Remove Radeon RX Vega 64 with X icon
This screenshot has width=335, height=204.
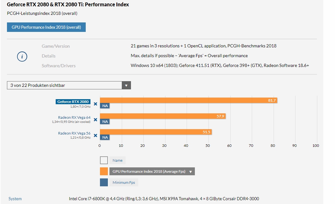[x=95, y=120]
